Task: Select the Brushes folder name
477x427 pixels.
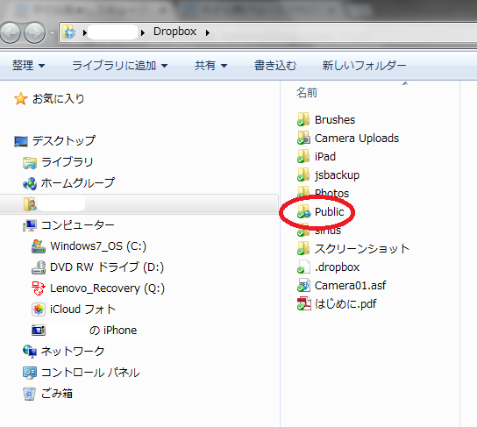Action: (x=335, y=120)
